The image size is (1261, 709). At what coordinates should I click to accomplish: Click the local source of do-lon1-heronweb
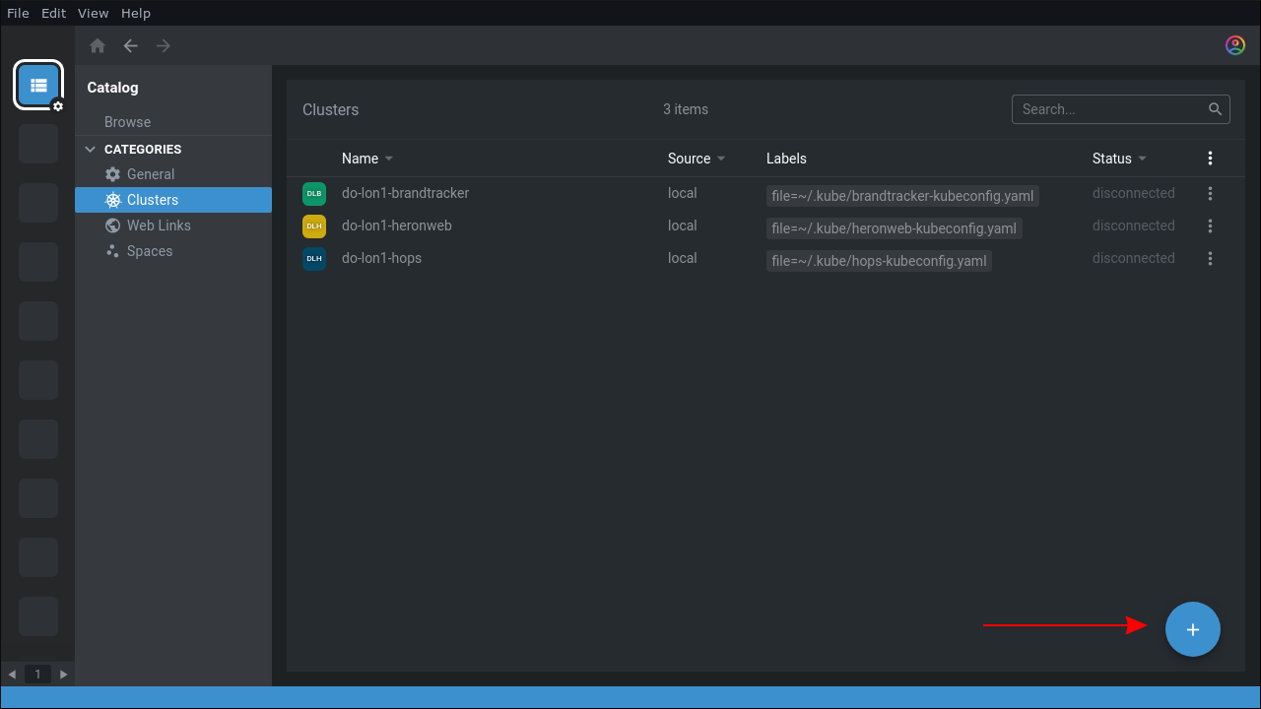683,226
